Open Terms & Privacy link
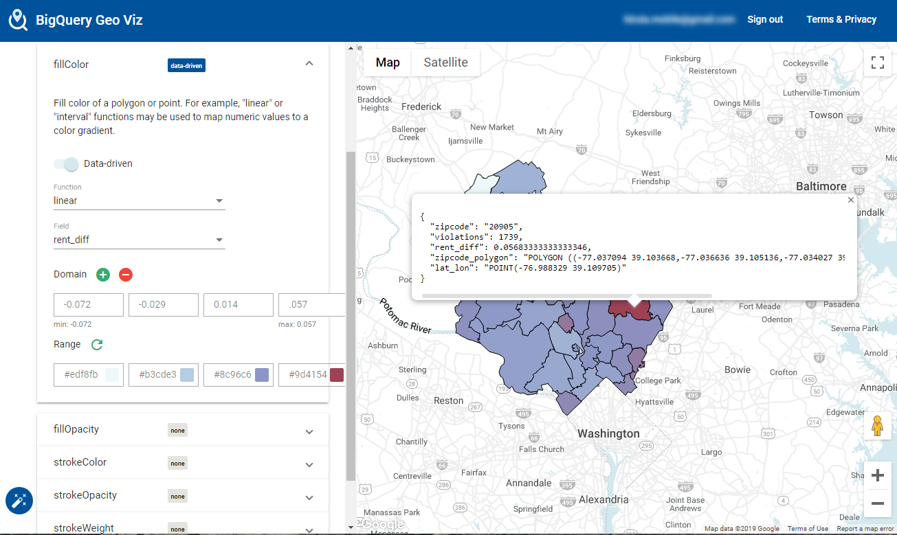 [x=841, y=19]
